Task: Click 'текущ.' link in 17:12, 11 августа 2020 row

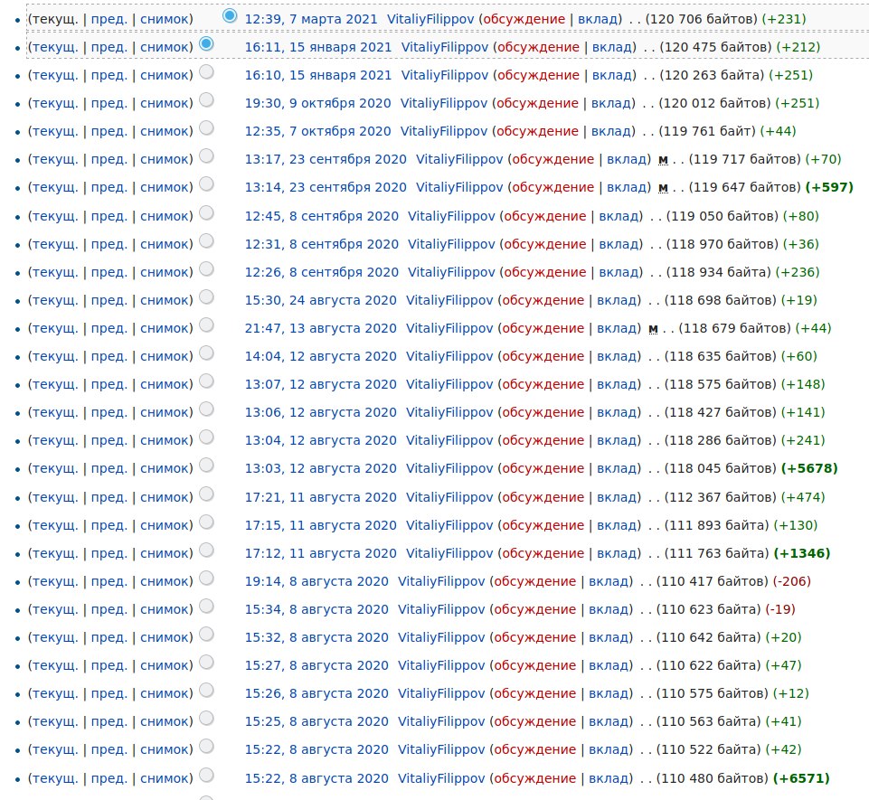Action: [x=55, y=553]
